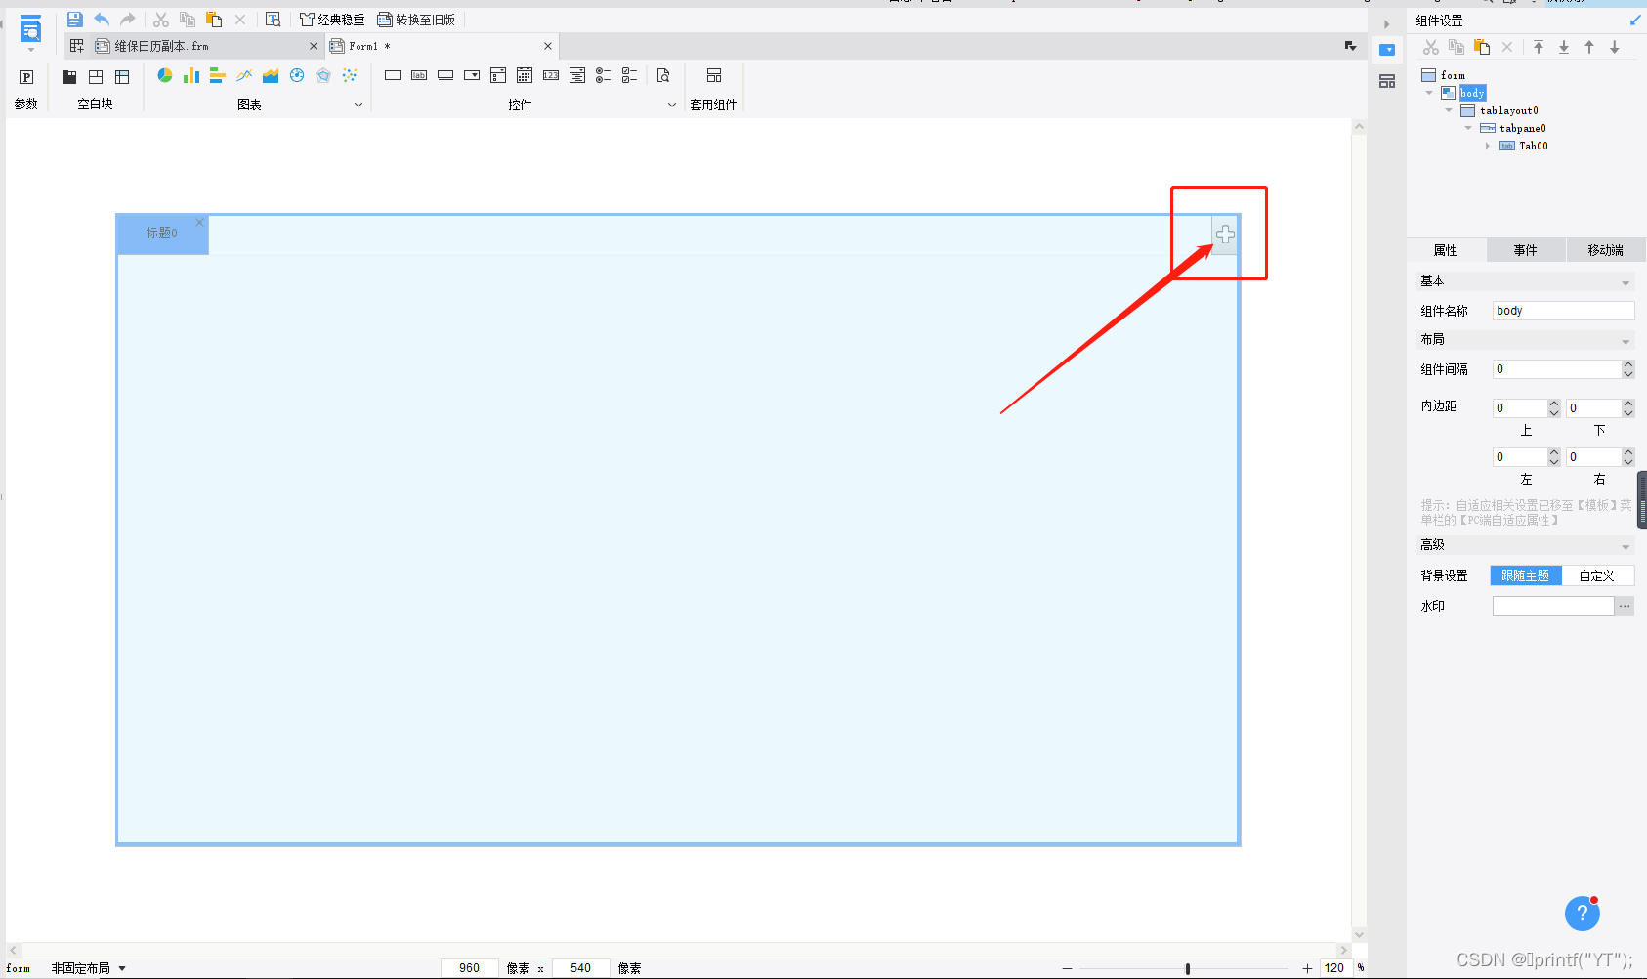Click the zoom slider handle

click(1188, 968)
